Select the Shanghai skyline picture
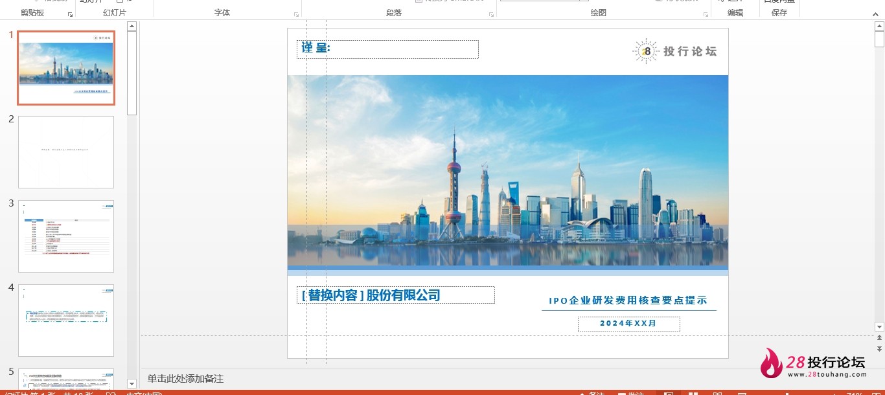The height and width of the screenshot is (395, 885). point(507,170)
